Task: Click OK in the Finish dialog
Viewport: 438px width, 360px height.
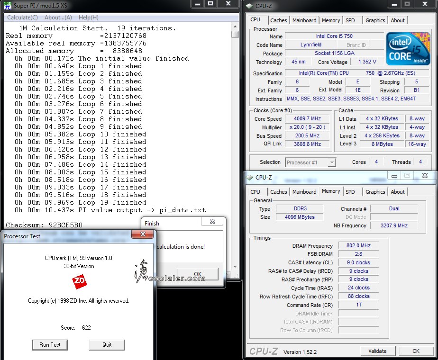Action: (x=198, y=274)
